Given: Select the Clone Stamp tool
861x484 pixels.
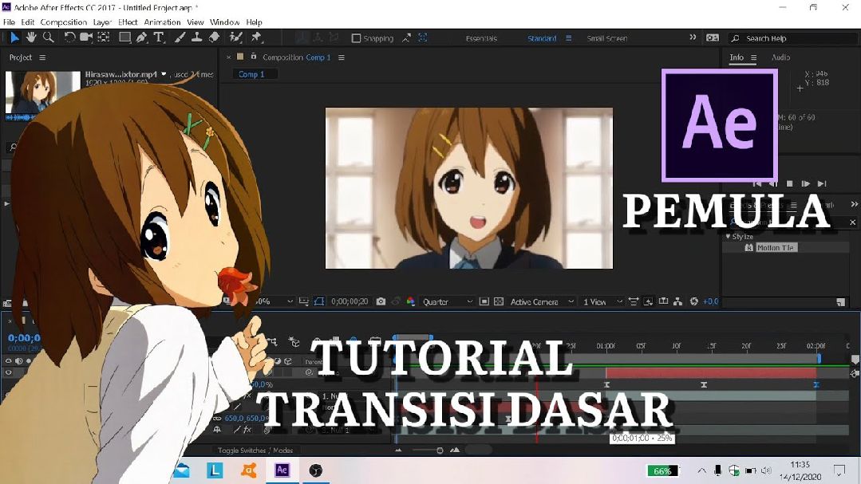Looking at the screenshot, I should pos(196,37).
